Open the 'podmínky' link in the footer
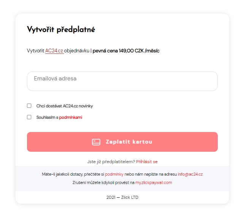Image resolution: width=244 pixels, height=217 pixels. point(114,175)
